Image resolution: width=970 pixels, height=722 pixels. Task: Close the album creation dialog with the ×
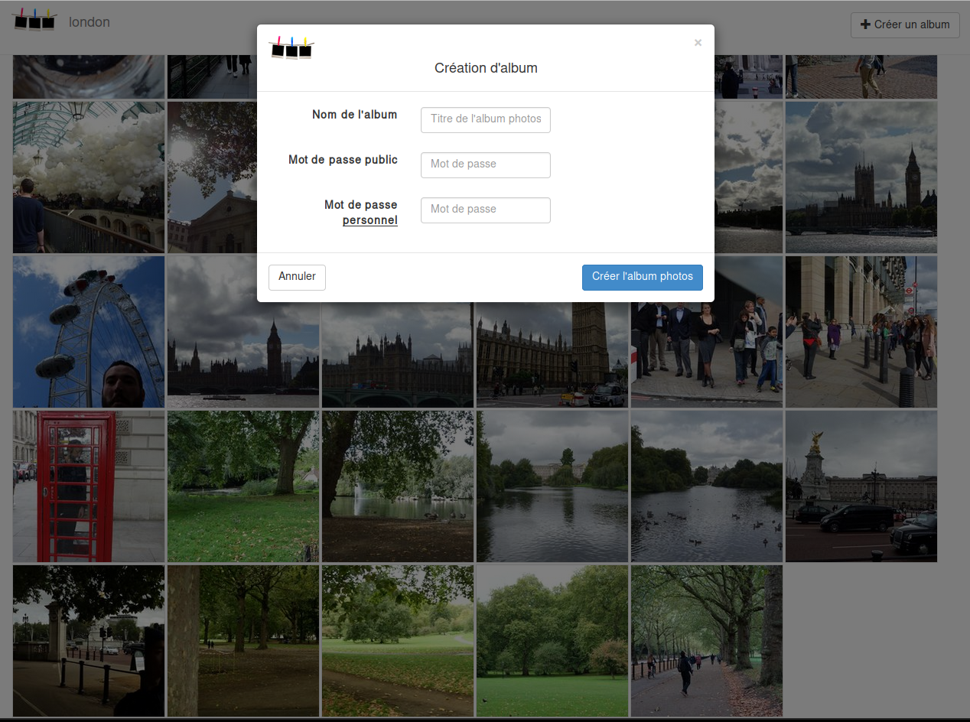pos(698,43)
